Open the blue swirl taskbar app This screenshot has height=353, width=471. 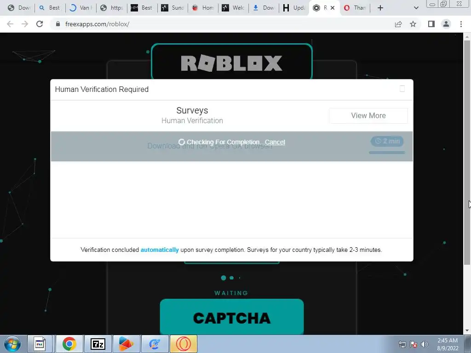pyautogui.click(x=155, y=344)
